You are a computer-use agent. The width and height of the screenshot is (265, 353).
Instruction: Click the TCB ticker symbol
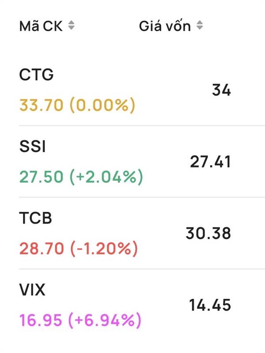tap(36, 218)
